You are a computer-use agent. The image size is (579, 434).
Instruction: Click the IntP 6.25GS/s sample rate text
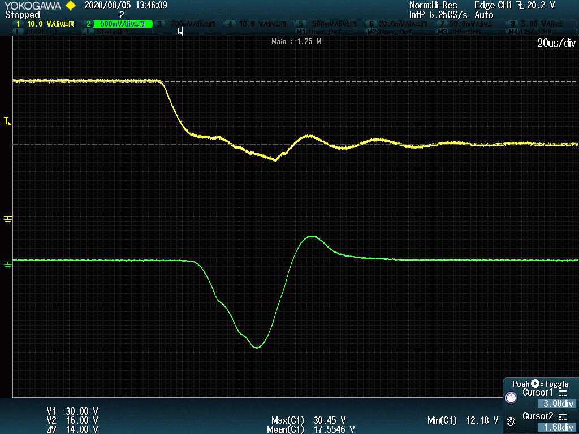coord(438,15)
